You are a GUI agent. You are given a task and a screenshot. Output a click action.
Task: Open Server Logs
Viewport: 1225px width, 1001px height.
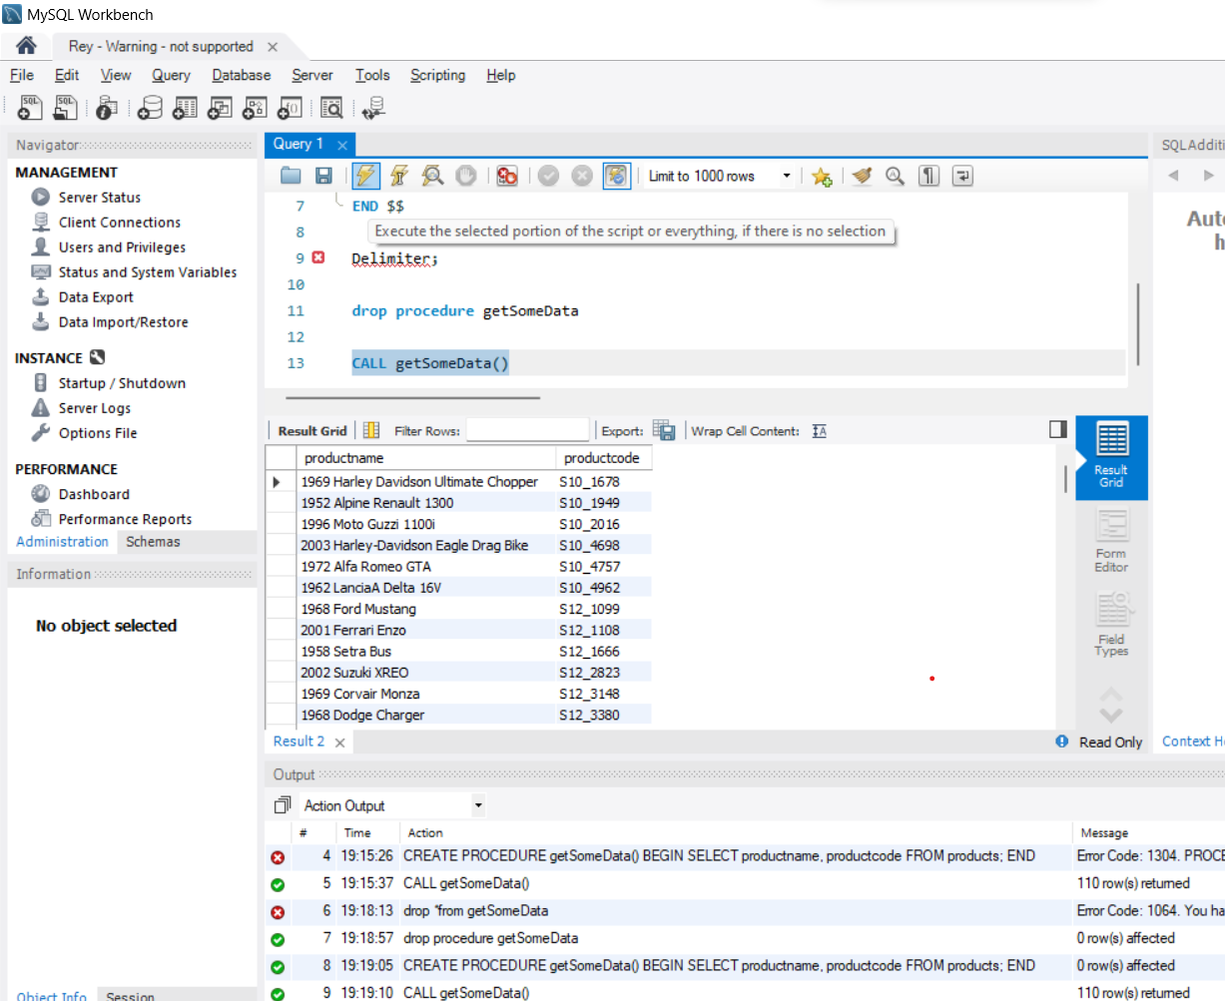(x=94, y=408)
